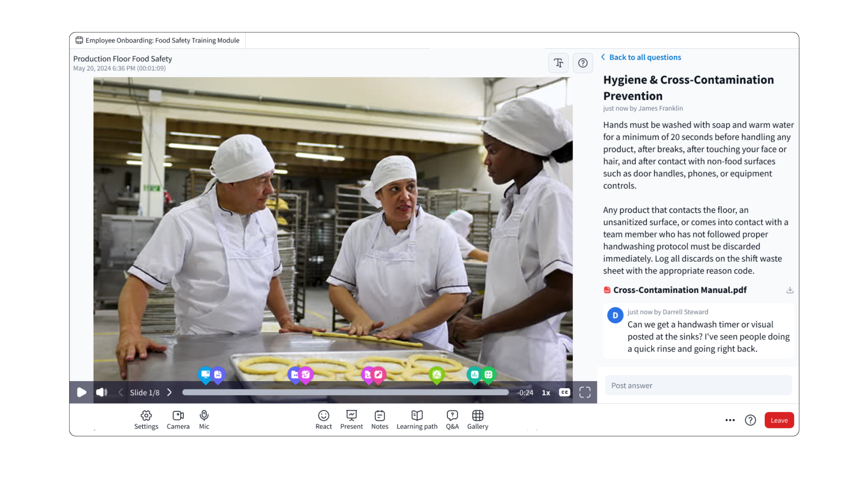Download Cross-Contamination Manual.pdf
This screenshot has height=483, width=859.
790,290
